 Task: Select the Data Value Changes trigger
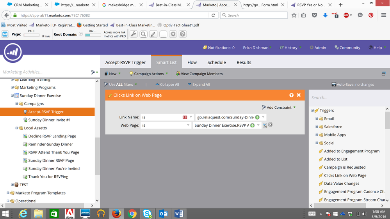pos(342,184)
